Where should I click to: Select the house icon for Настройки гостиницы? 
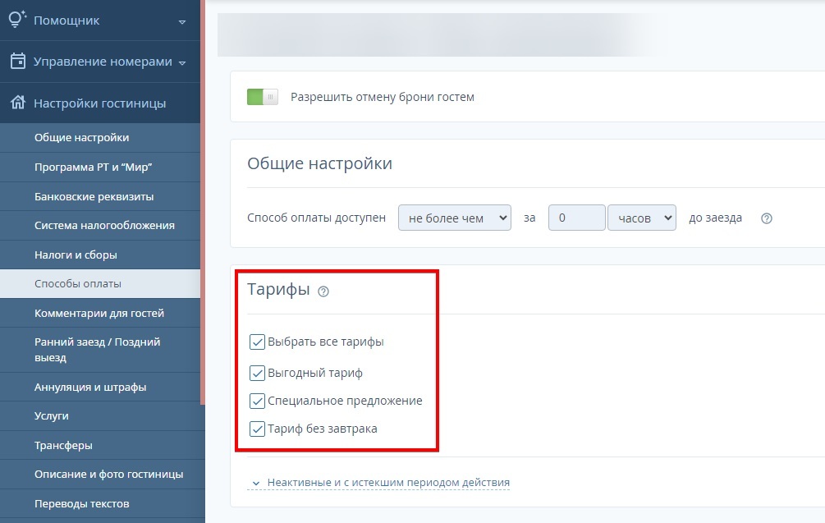point(16,103)
